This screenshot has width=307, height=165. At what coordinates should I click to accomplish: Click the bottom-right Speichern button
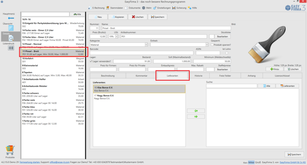[x=294, y=155]
